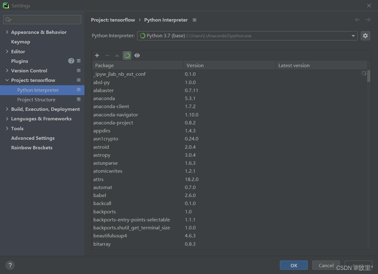Select the anaconda-project package row
378x274 pixels.
pos(230,123)
